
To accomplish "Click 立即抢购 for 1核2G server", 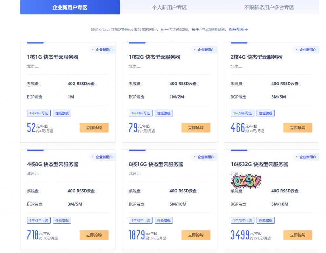I will click(x=196, y=128).
